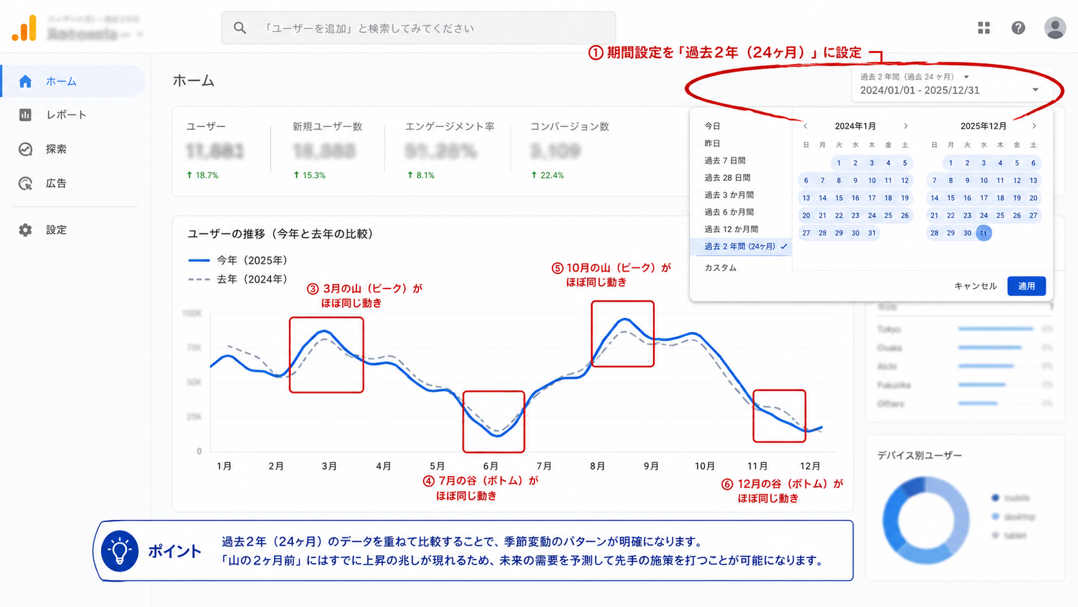The height and width of the screenshot is (607, 1078).
Task: Open the date range 2024/01/01 - 2025/12/31 dropdown arrow
Action: point(1035,90)
